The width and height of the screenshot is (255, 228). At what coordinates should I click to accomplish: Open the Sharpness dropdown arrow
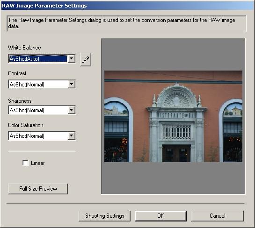[x=72, y=110]
